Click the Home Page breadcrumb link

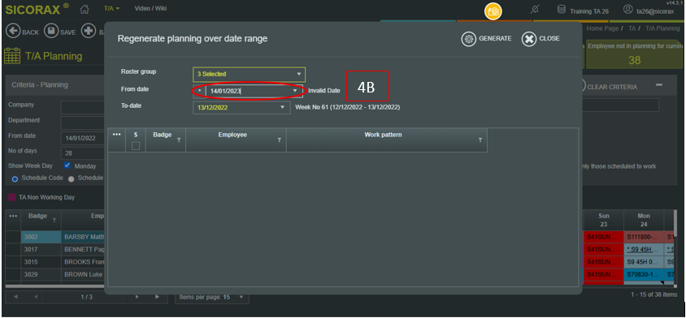tap(602, 28)
